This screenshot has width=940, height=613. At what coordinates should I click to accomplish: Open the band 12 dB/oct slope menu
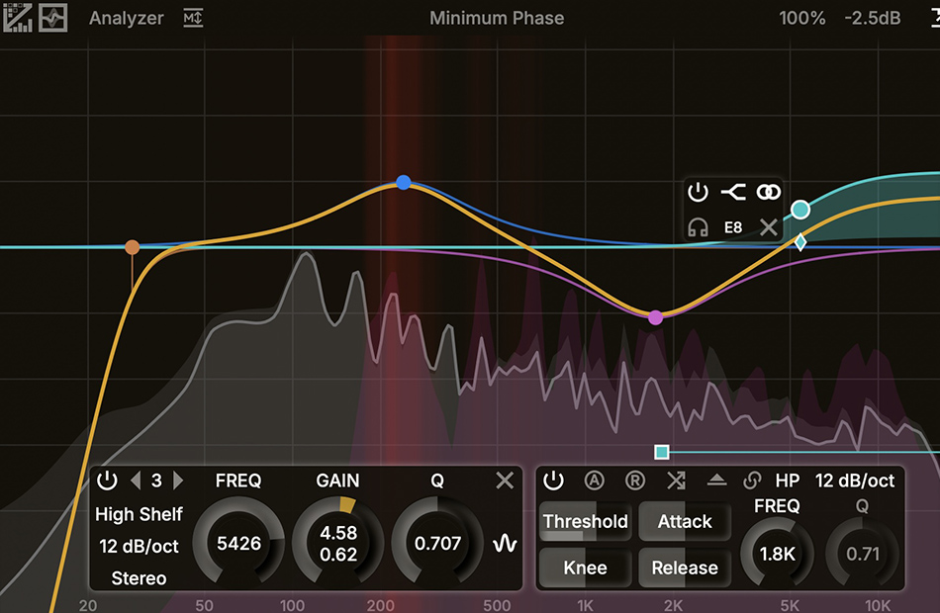(139, 547)
